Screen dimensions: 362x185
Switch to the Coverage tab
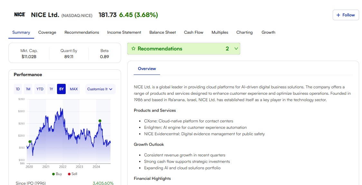click(47, 32)
